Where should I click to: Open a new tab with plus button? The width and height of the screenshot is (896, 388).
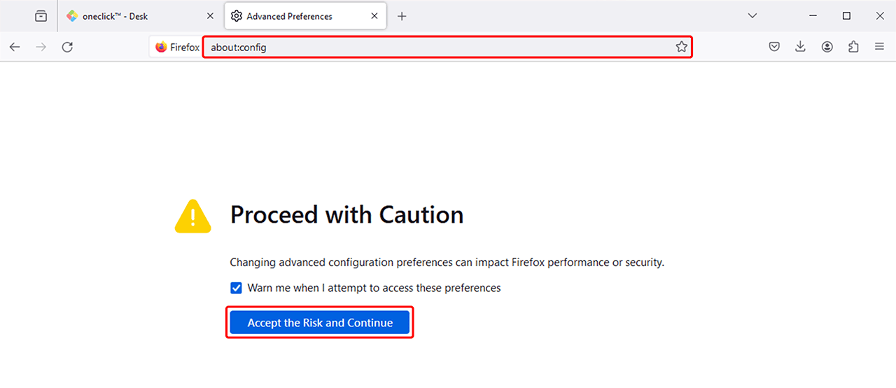click(x=402, y=16)
